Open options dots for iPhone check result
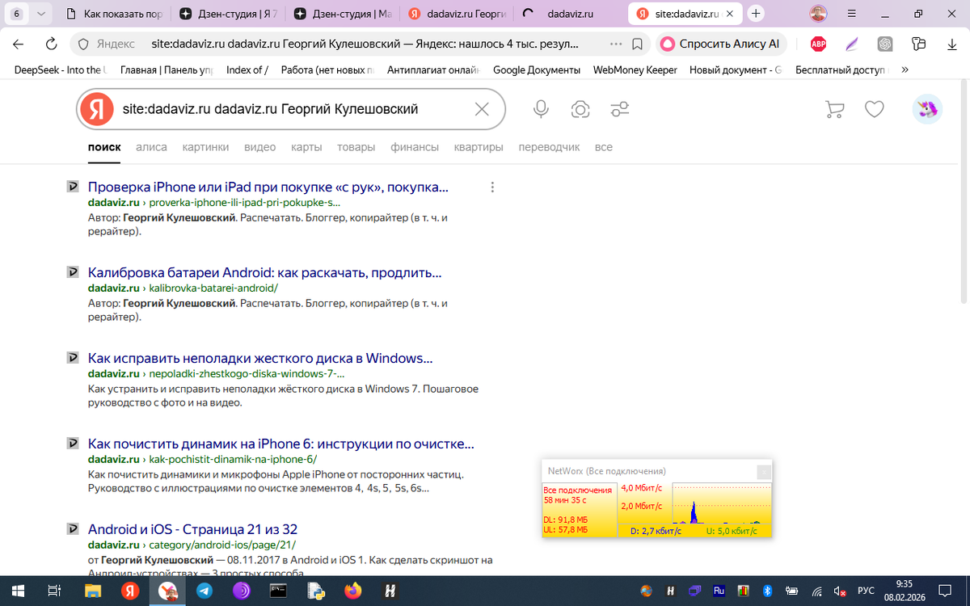 pos(492,187)
